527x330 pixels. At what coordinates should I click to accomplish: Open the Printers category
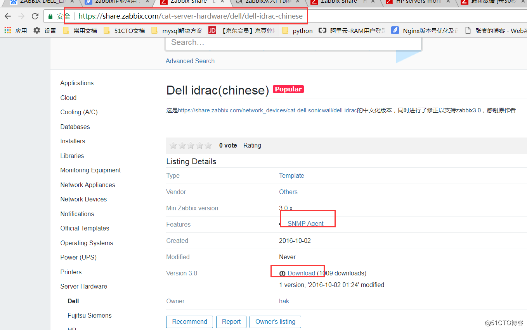pyautogui.click(x=71, y=272)
